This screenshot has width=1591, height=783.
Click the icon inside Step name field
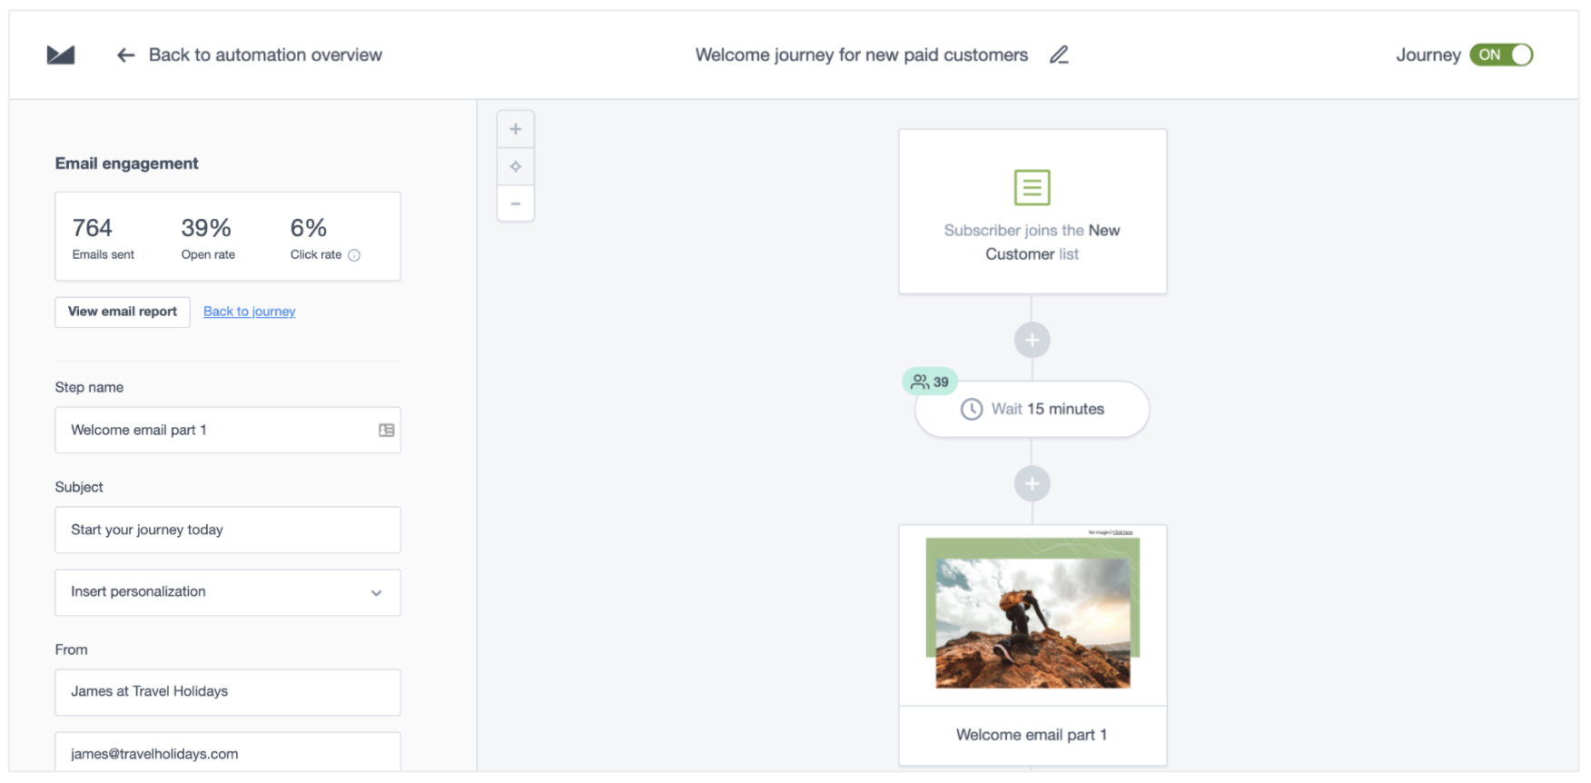[387, 431]
